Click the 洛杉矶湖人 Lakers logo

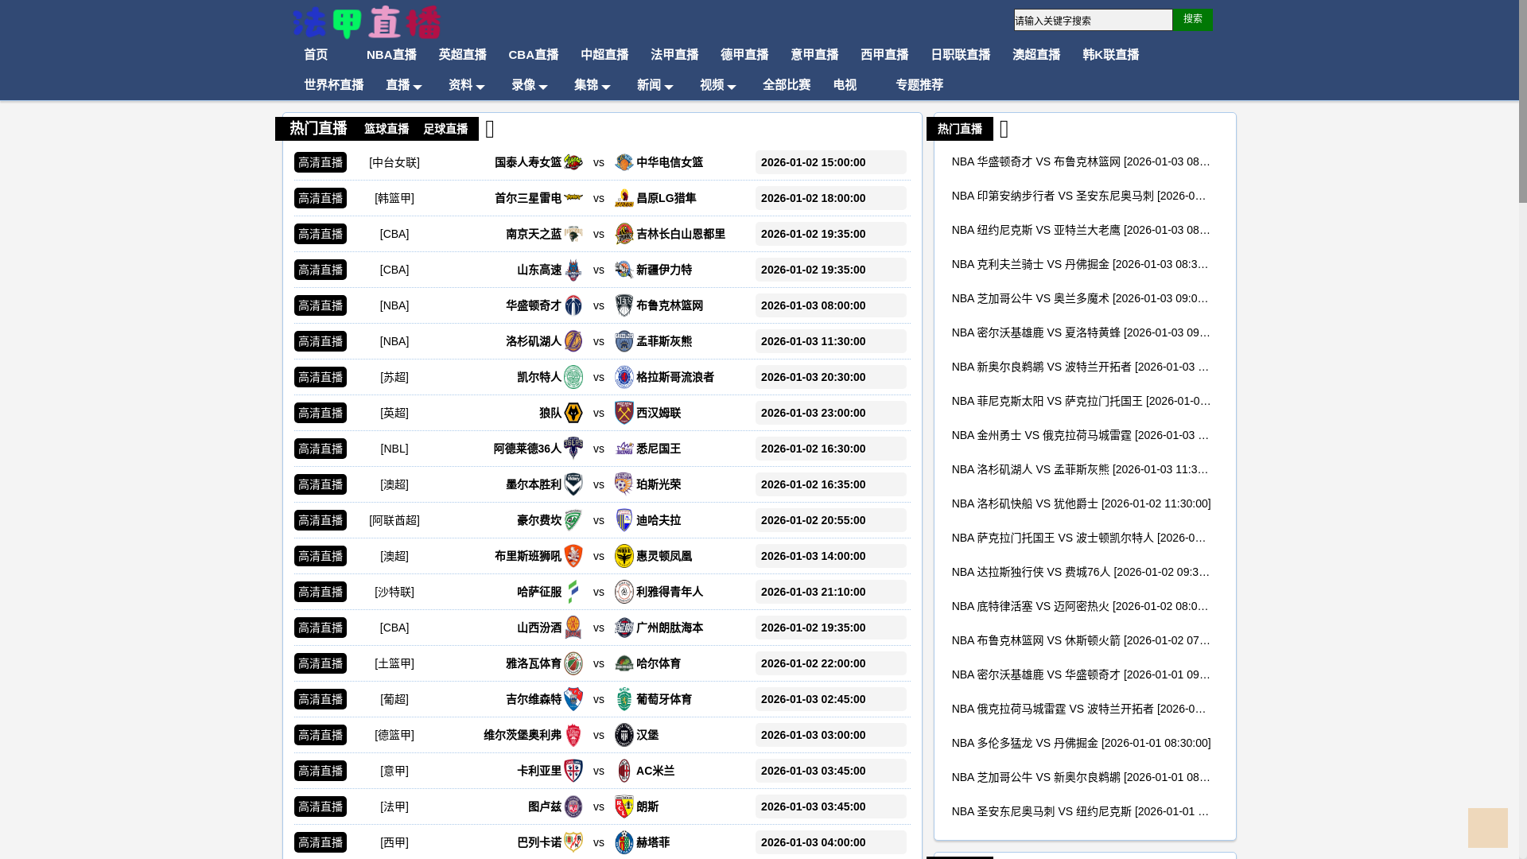(x=573, y=341)
